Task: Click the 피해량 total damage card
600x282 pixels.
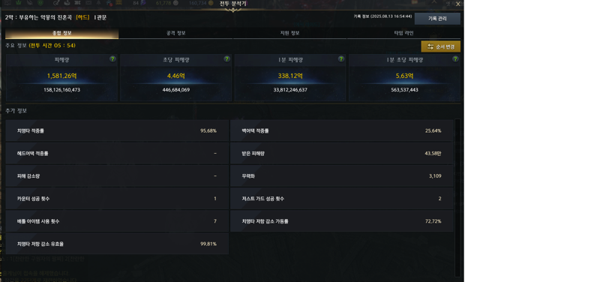Action: tap(61, 78)
